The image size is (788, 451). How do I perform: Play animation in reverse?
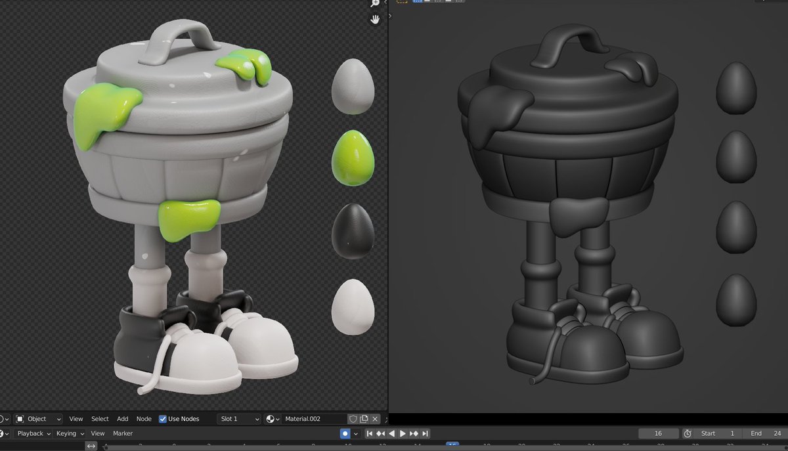tap(392, 433)
